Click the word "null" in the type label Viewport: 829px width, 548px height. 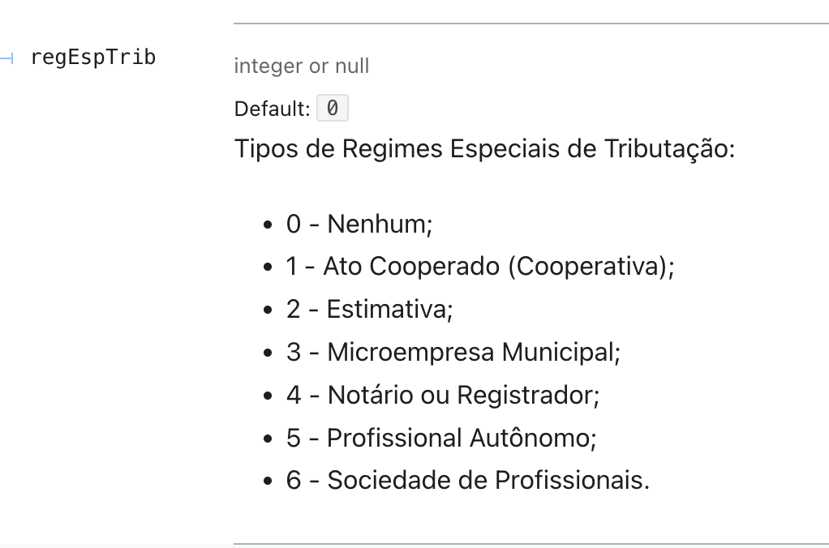[351, 66]
